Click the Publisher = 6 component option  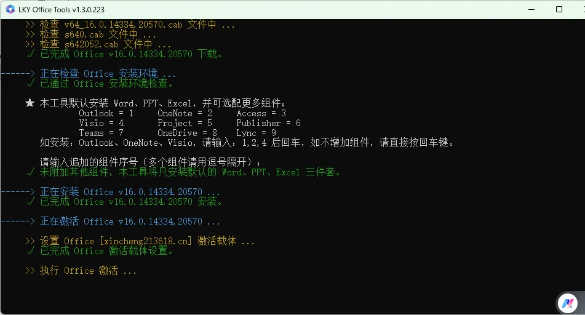268,123
